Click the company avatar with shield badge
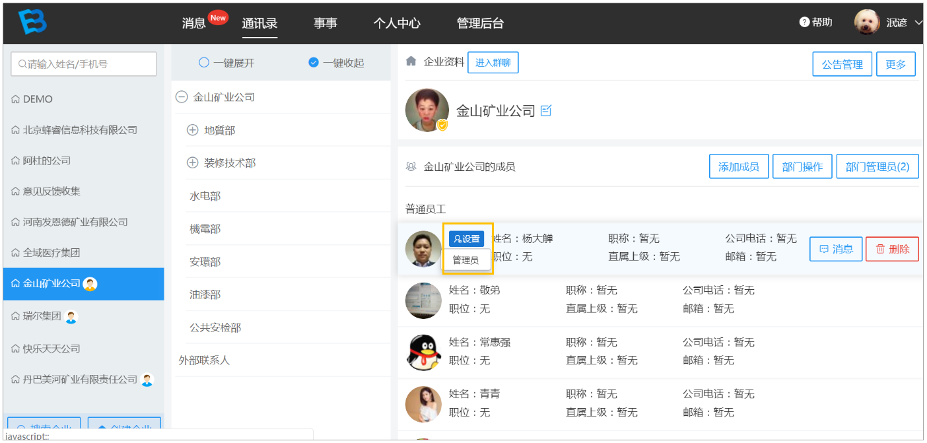Screen dimensions: 927x443 427,110
